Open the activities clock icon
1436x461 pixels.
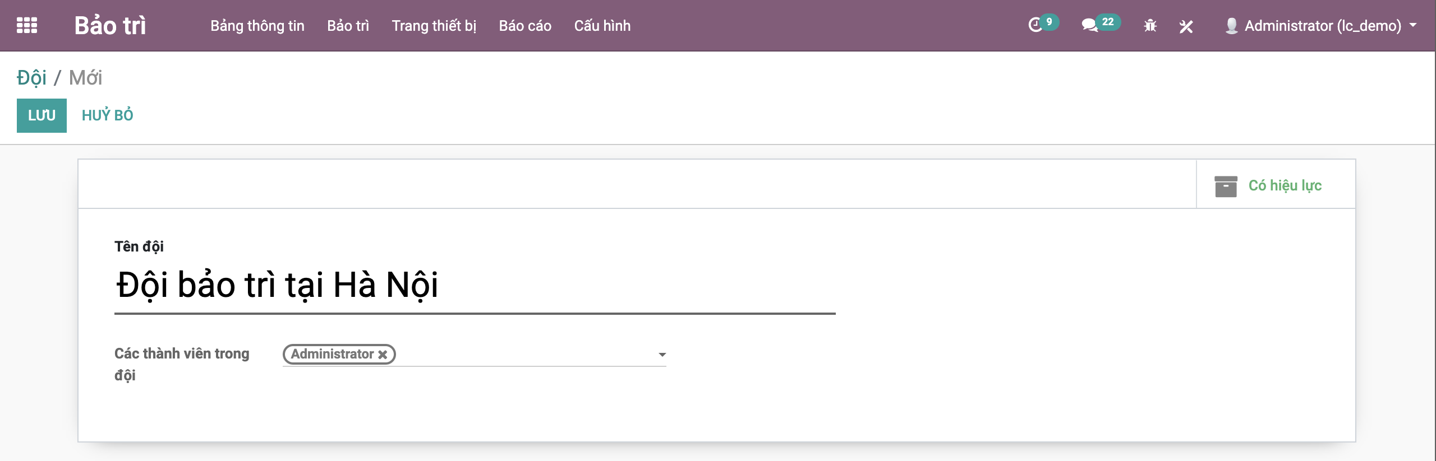point(1035,26)
